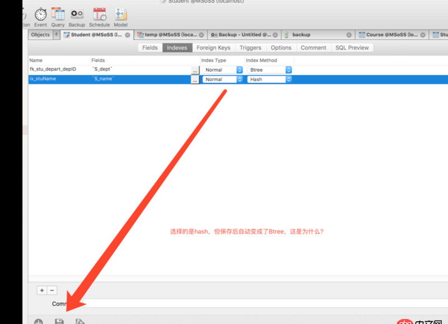Click the `S_name` fields cell

click(x=104, y=79)
